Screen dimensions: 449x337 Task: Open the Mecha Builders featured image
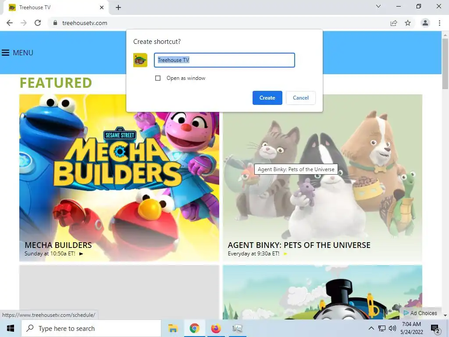(119, 178)
